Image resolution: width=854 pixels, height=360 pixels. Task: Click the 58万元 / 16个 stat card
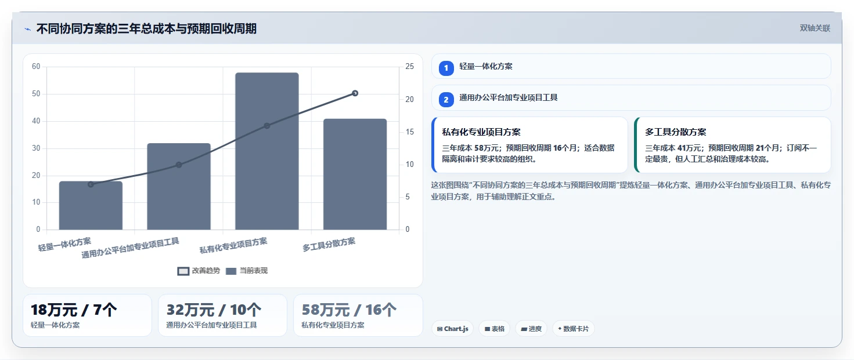pos(358,315)
